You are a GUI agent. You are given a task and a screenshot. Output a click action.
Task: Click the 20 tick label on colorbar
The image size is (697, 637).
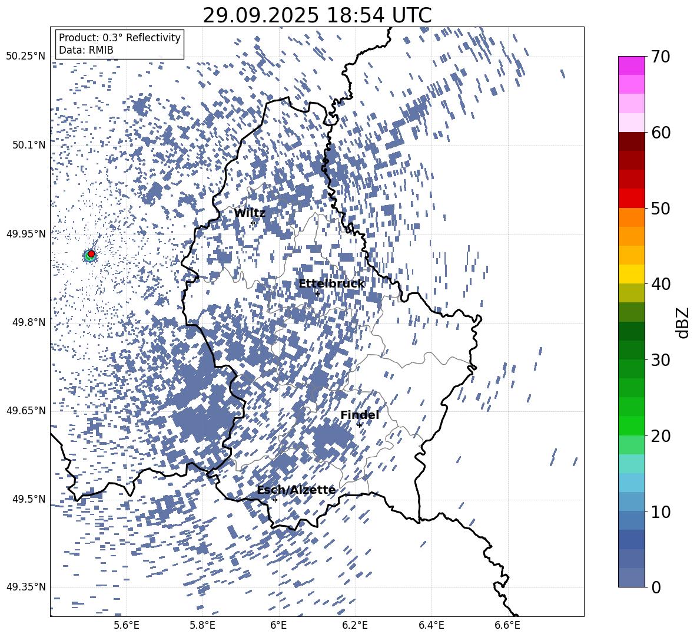point(661,436)
